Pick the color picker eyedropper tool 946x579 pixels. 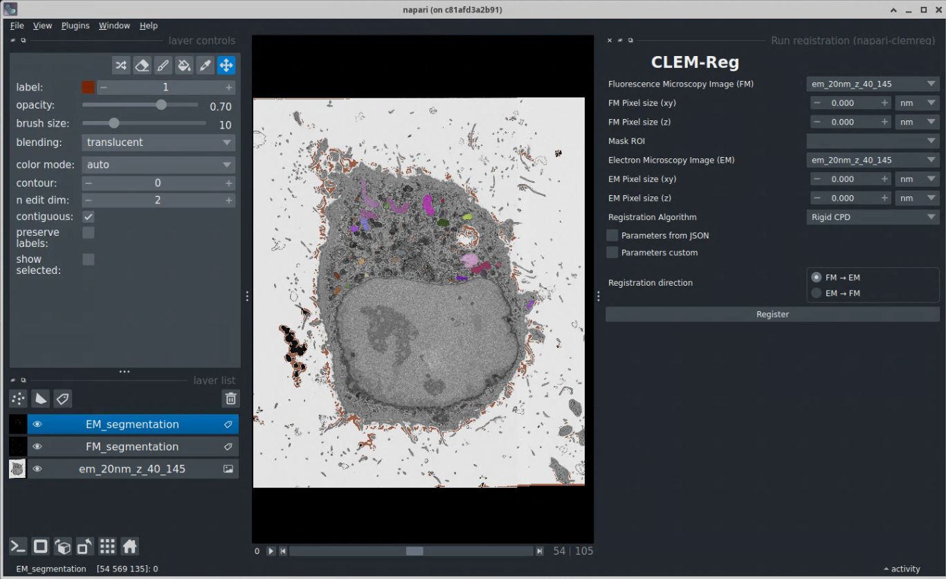[205, 66]
